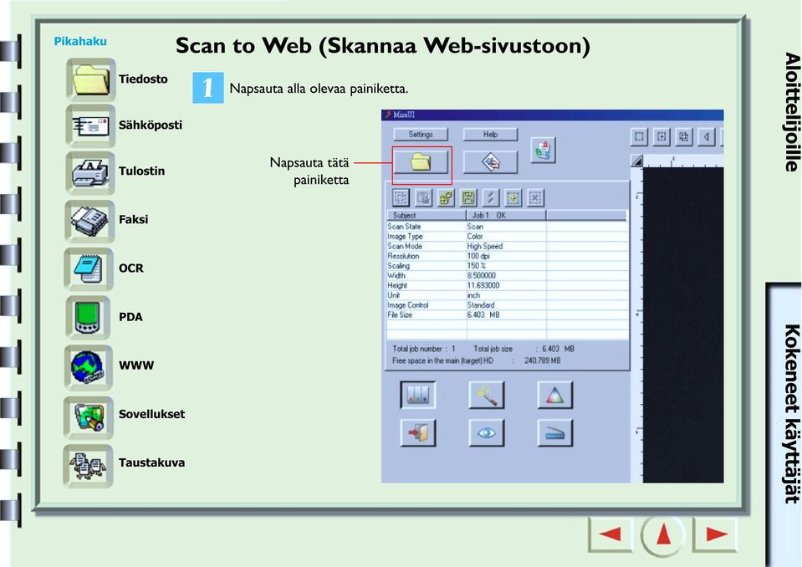The image size is (802, 567).
Task: Select the Sovellukset applications shortcut icon
Action: tap(88, 416)
